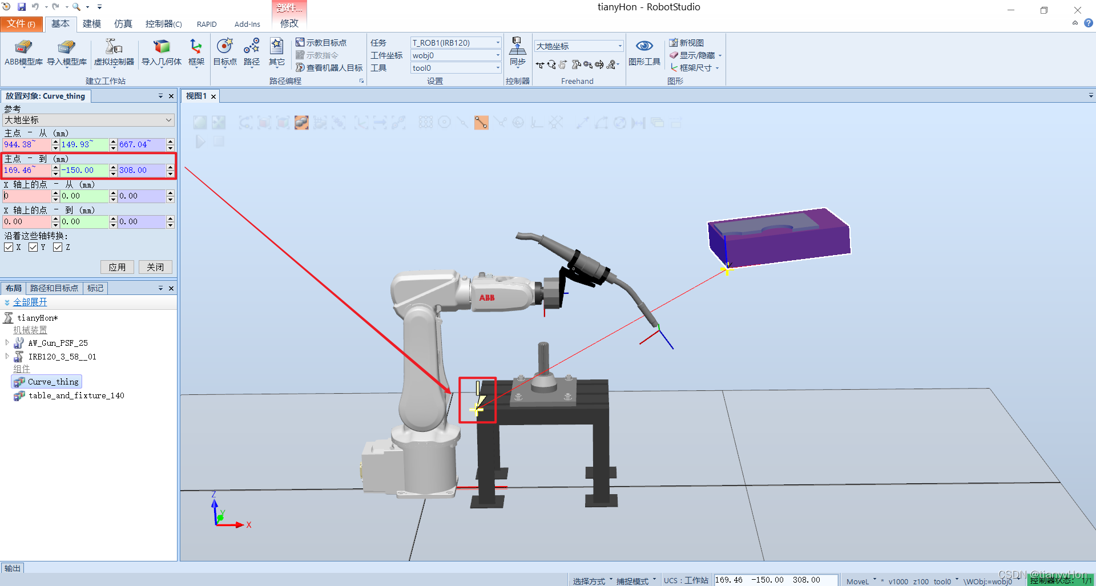Toggle Part Selection mode in viewport toolbar
Screen dimensions: 1096x586
(x=301, y=122)
